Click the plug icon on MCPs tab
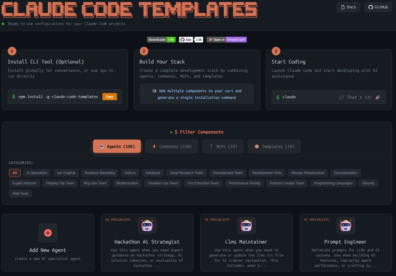The image size is (396, 276). tap(211, 146)
